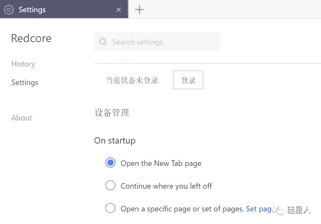Select the Settings browser tab
Image resolution: width=321 pixels, height=224 pixels.
click(x=64, y=9)
